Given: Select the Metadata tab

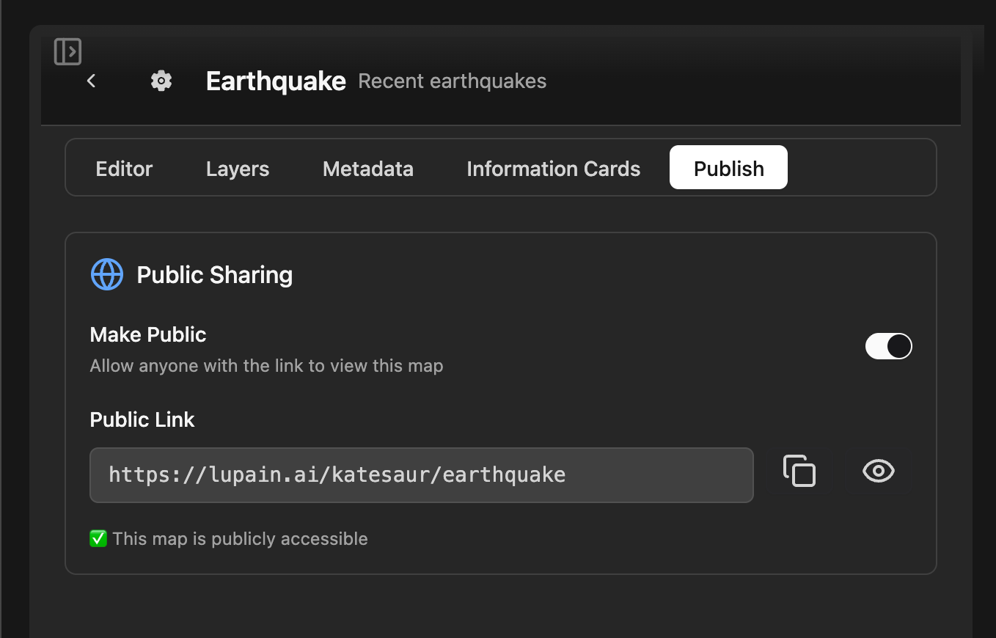Looking at the screenshot, I should [368, 169].
